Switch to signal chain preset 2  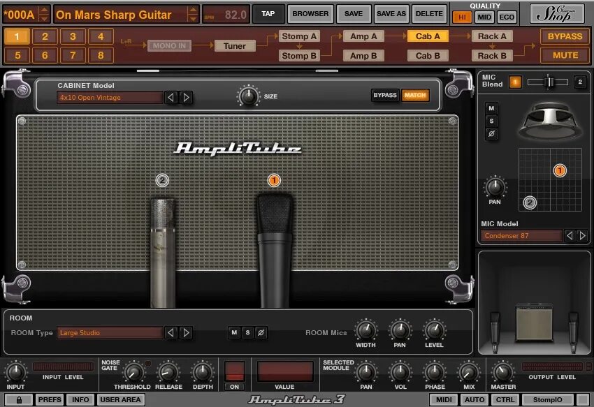coord(45,36)
